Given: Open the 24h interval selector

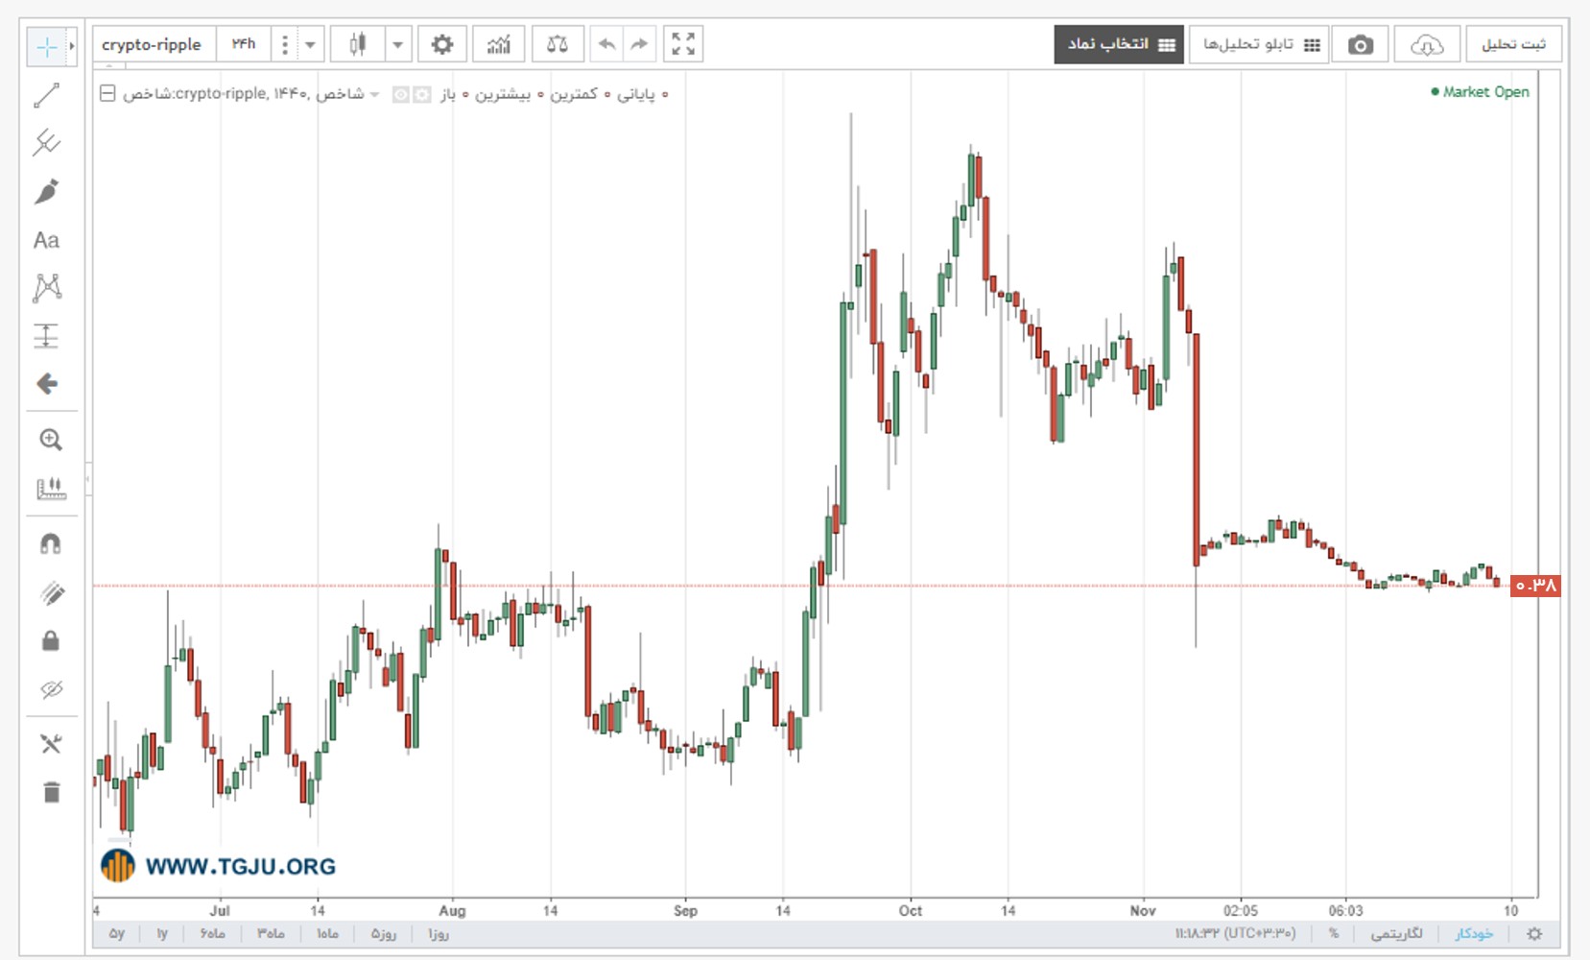Looking at the screenshot, I should 244,44.
